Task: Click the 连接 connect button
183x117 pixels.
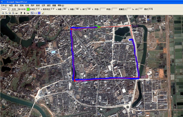Action: point(14,9)
